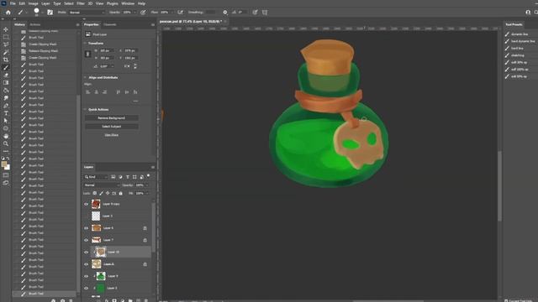Image resolution: width=538 pixels, height=302 pixels.
Task: Toggle pressure for opacity icon
Action: 143,13
